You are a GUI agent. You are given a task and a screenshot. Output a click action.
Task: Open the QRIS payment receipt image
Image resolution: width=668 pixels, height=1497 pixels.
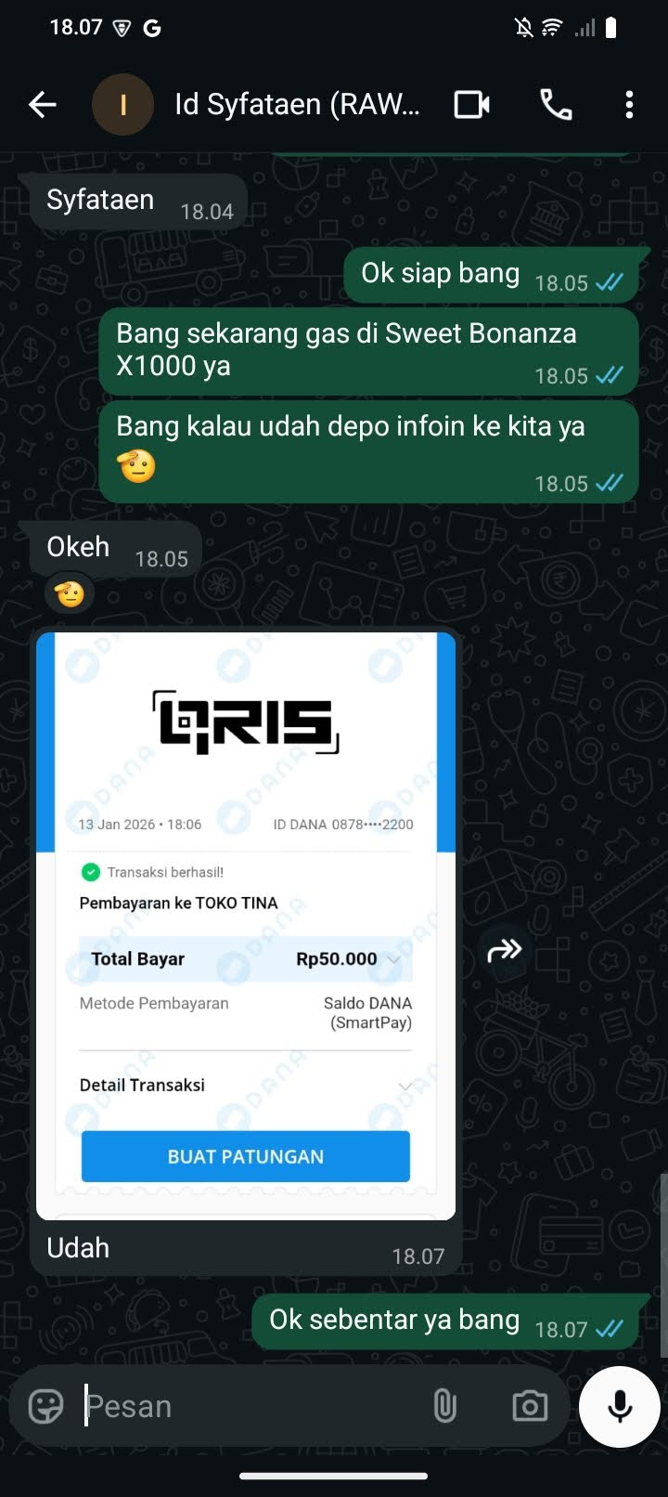[246, 926]
